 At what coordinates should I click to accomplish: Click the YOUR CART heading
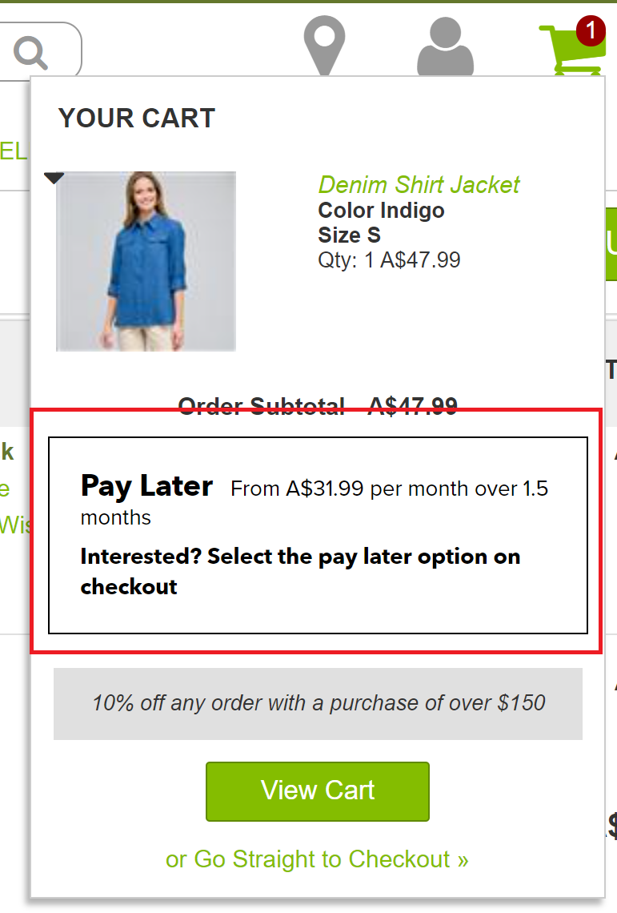coord(136,119)
